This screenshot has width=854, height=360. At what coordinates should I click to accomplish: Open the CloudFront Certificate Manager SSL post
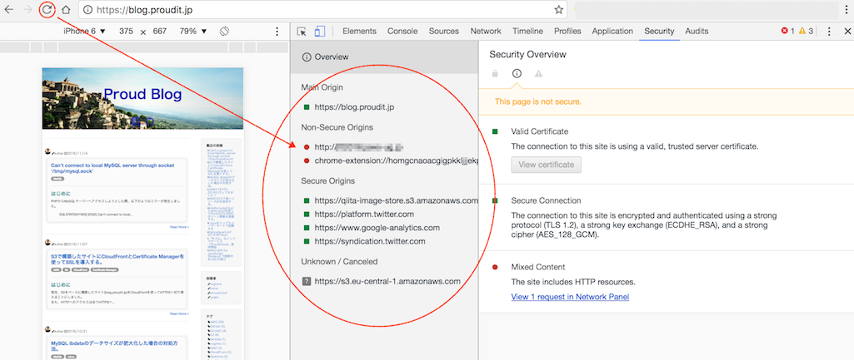click(117, 259)
